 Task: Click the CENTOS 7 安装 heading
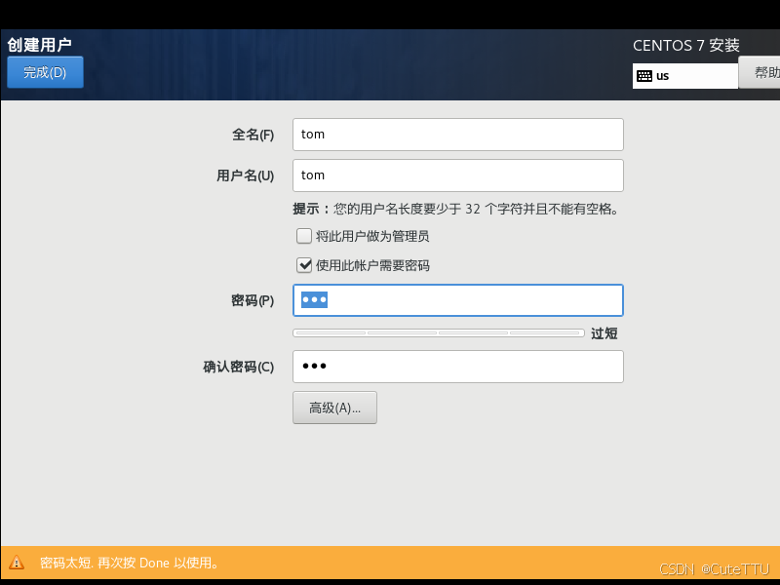coord(686,45)
